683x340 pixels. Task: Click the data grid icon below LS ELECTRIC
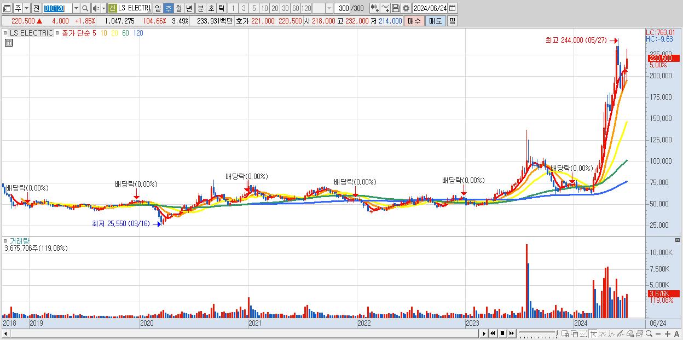tap(8, 43)
